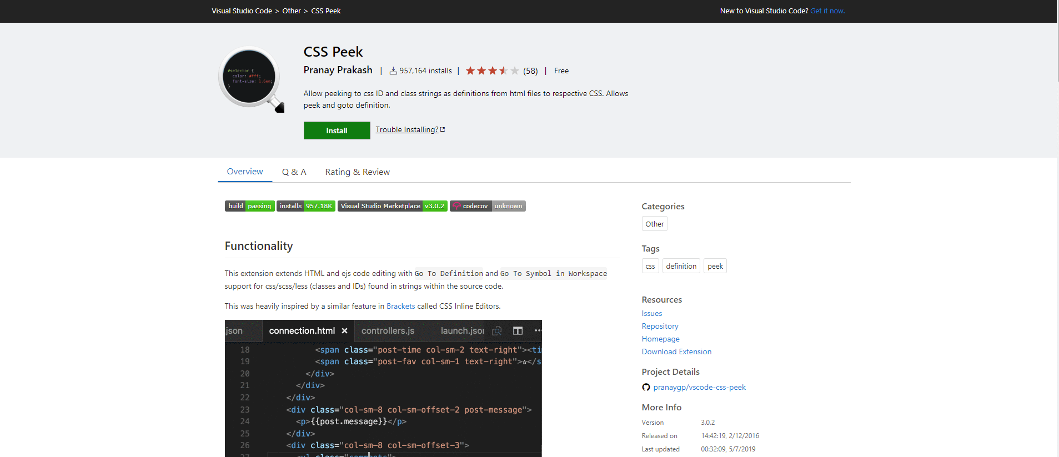Click the version value 3.0.2
1059x457 pixels.
pos(707,423)
